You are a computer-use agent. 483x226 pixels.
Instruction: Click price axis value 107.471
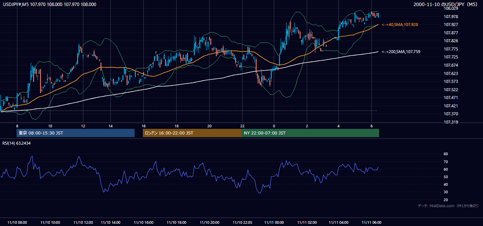[x=451, y=98]
